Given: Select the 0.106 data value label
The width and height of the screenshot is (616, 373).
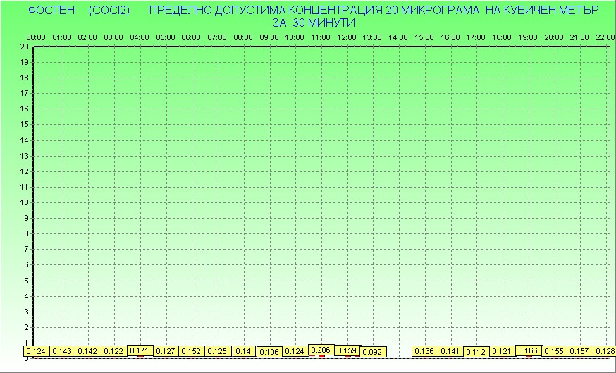Looking at the screenshot, I should click(269, 352).
